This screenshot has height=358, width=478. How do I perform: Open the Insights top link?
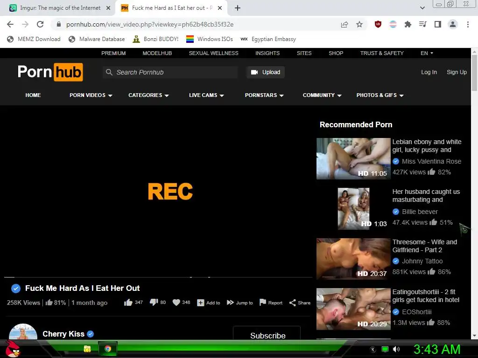[267, 53]
